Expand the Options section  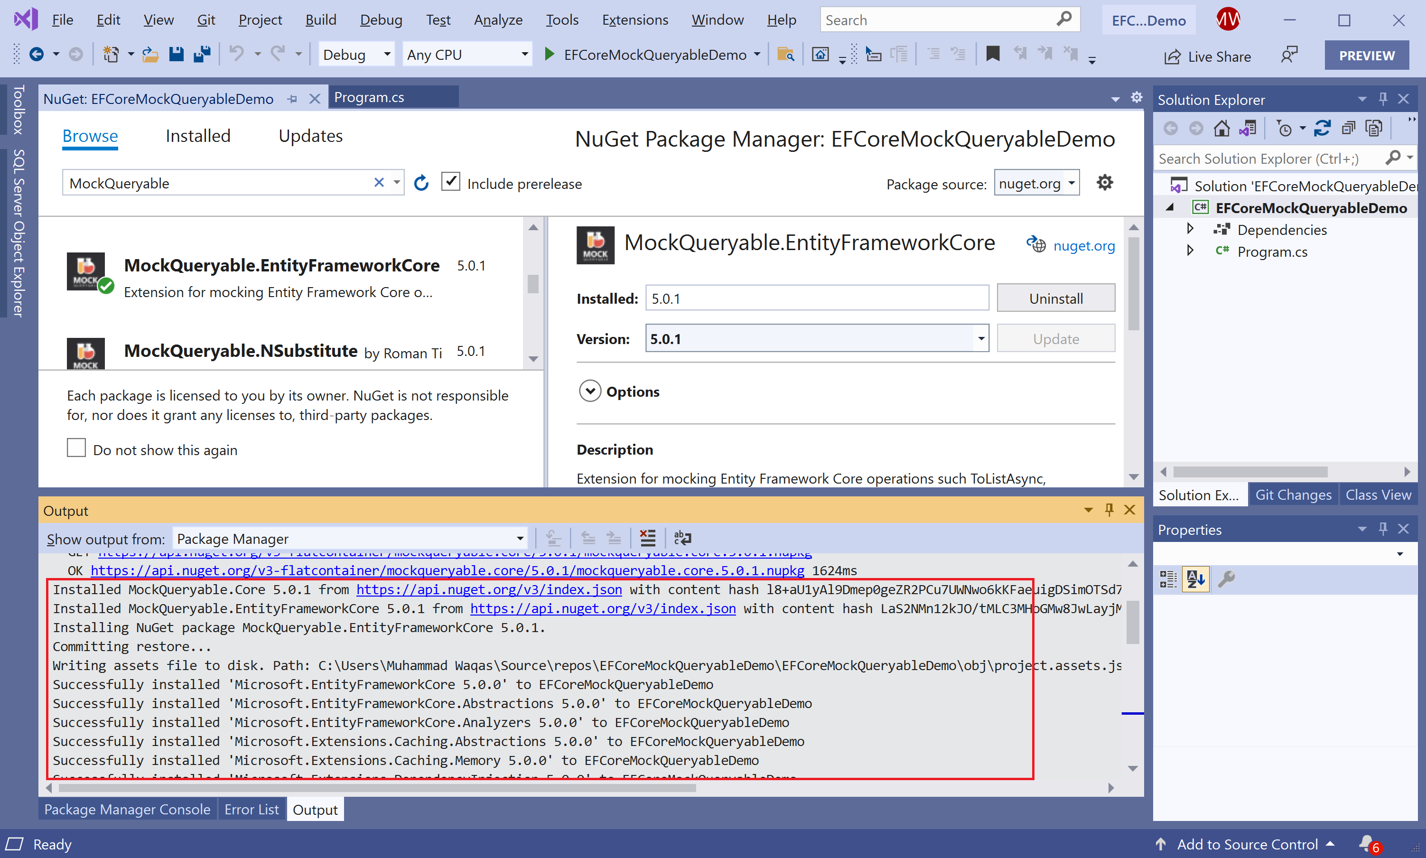589,392
